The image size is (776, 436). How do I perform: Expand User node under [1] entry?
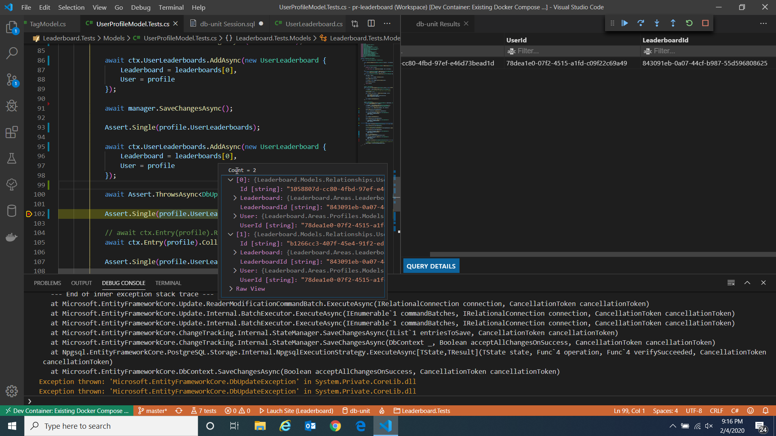(235, 271)
